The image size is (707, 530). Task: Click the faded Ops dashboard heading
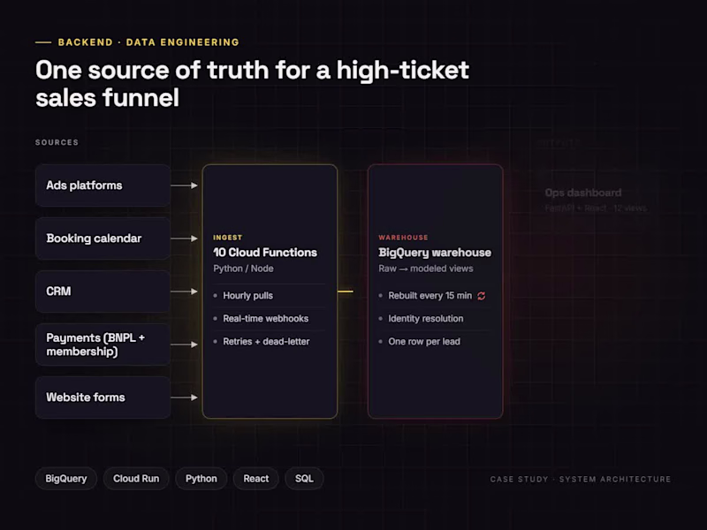coord(583,193)
